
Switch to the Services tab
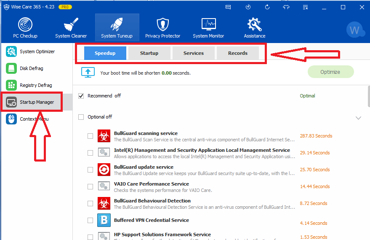194,53
